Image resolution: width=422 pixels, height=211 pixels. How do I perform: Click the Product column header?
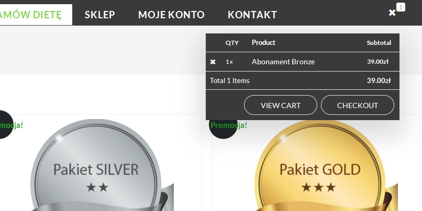(x=263, y=42)
